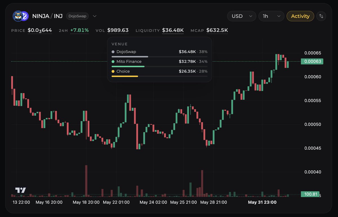The width and height of the screenshot is (338, 217).
Task: Click the $26.35K · 28% venue value
Action: pos(193,71)
